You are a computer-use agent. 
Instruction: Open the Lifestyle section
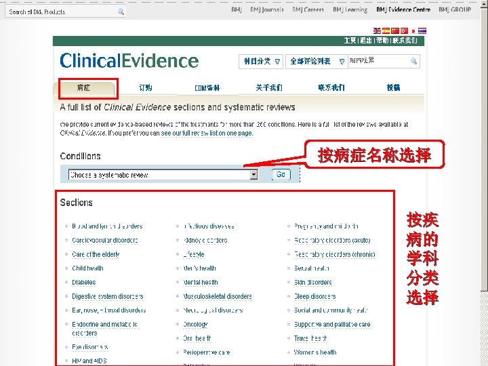[x=194, y=254]
